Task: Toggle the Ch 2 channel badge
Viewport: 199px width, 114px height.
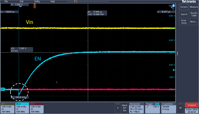Action: pos(22,108)
